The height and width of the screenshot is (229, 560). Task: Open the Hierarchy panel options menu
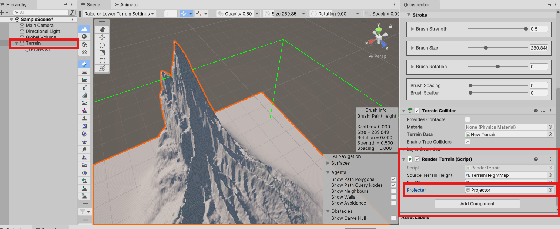tap(72, 4)
